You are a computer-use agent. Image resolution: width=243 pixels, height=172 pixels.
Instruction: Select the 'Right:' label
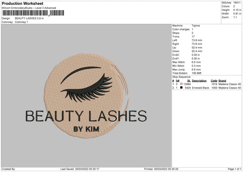point(176,44)
